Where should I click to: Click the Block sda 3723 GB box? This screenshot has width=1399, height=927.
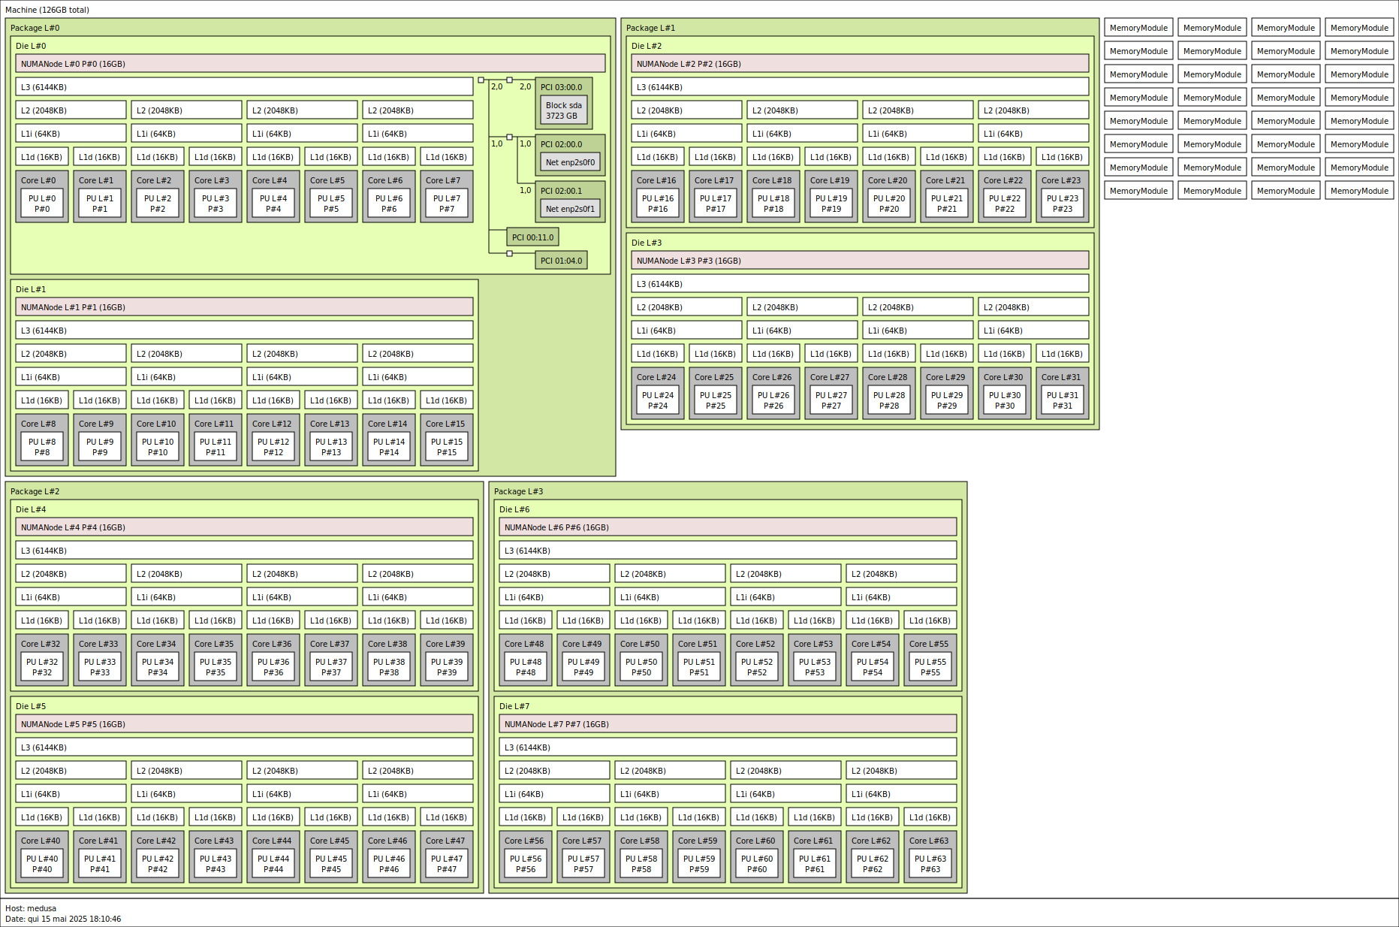point(563,110)
